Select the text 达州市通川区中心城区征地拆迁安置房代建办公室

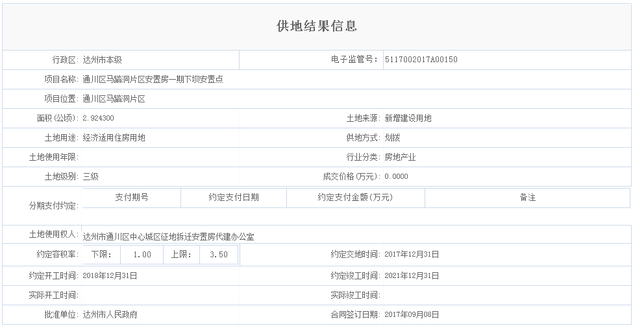168,237
